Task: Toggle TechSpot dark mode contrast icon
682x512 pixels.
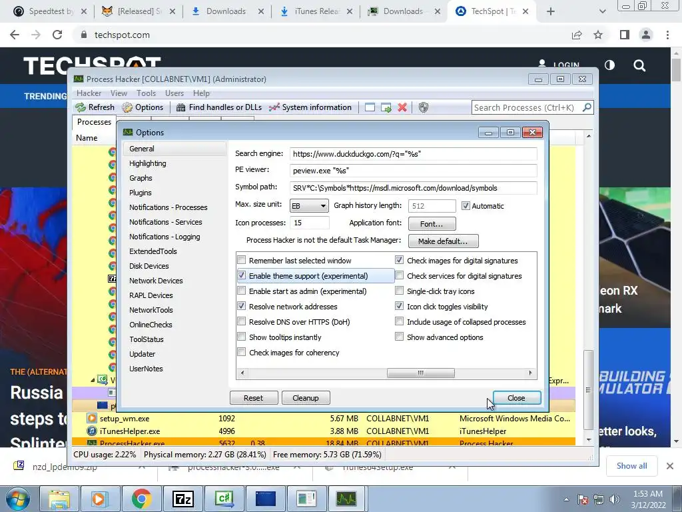Action: tap(609, 65)
